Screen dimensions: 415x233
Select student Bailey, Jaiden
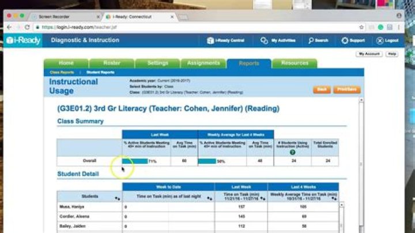tap(72, 227)
